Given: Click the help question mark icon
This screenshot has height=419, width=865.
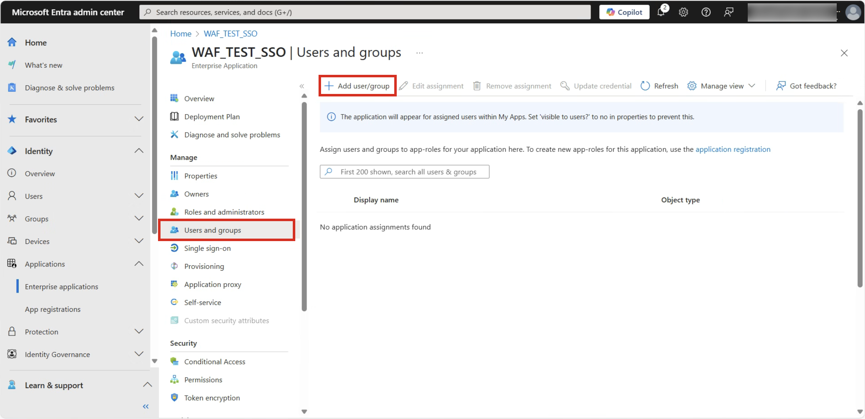Looking at the screenshot, I should tap(706, 12).
